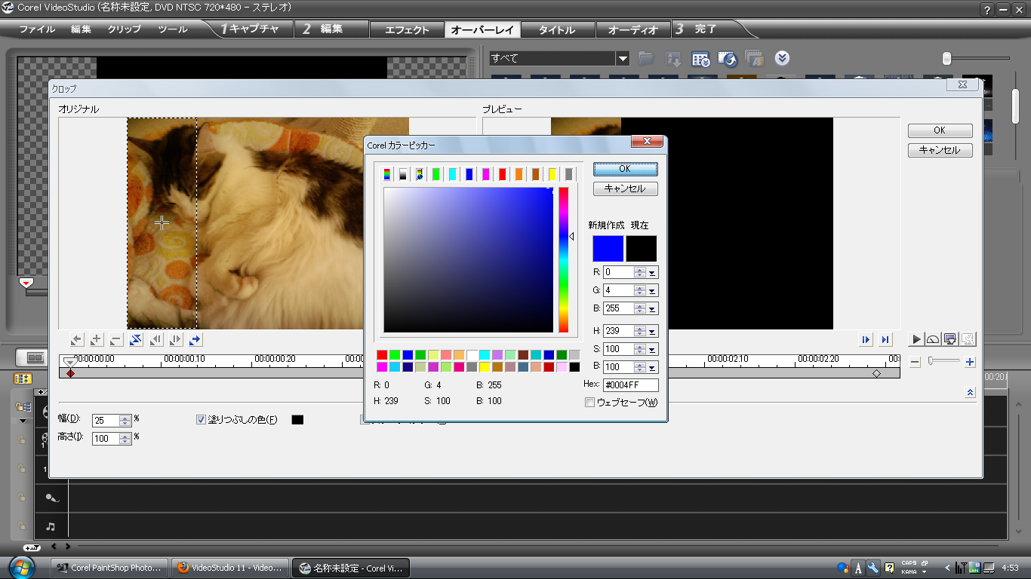The width and height of the screenshot is (1031, 579).
Task: Open the blue channel (B: 255) dropdown arrow
Action: click(653, 308)
